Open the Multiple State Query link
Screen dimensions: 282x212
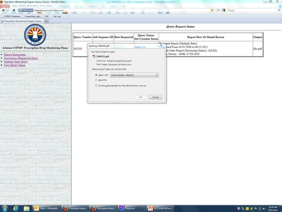(x=16, y=62)
